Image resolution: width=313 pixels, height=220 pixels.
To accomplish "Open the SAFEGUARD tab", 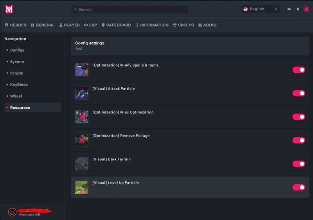I will (116, 25).
